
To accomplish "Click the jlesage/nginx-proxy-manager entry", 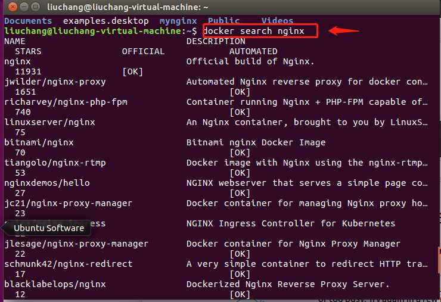I will pyautogui.click(x=76, y=244).
